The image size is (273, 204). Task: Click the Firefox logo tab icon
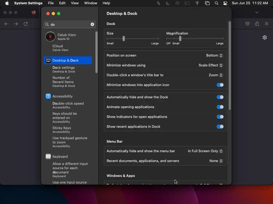34,12
